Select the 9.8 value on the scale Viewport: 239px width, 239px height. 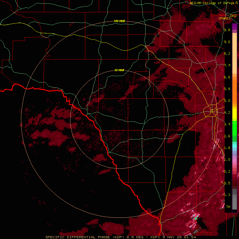pyautogui.click(x=227, y=30)
